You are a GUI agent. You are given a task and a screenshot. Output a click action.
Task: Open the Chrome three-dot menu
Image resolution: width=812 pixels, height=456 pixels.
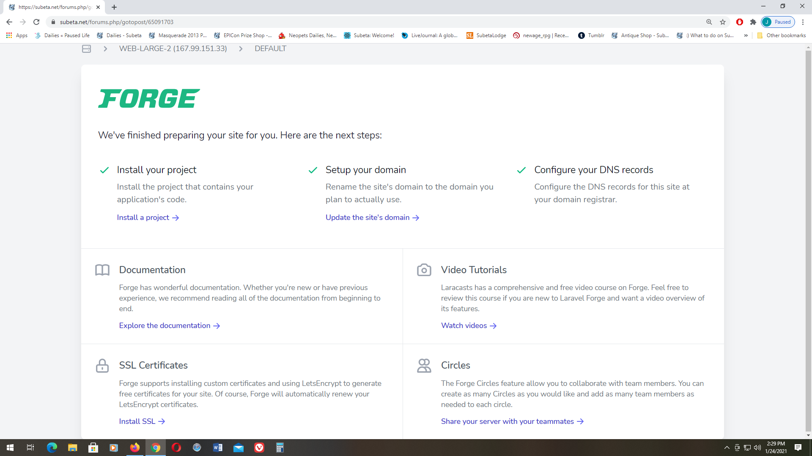[x=803, y=22]
